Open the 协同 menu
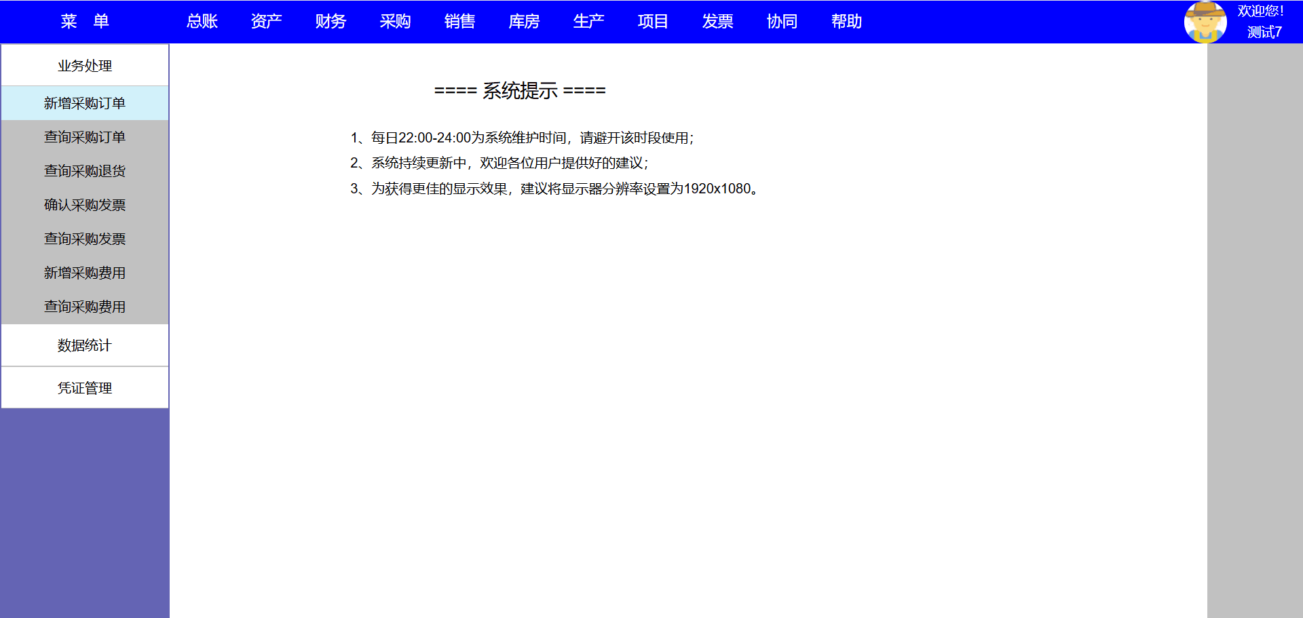Screen dimensions: 1303x618 click(782, 22)
